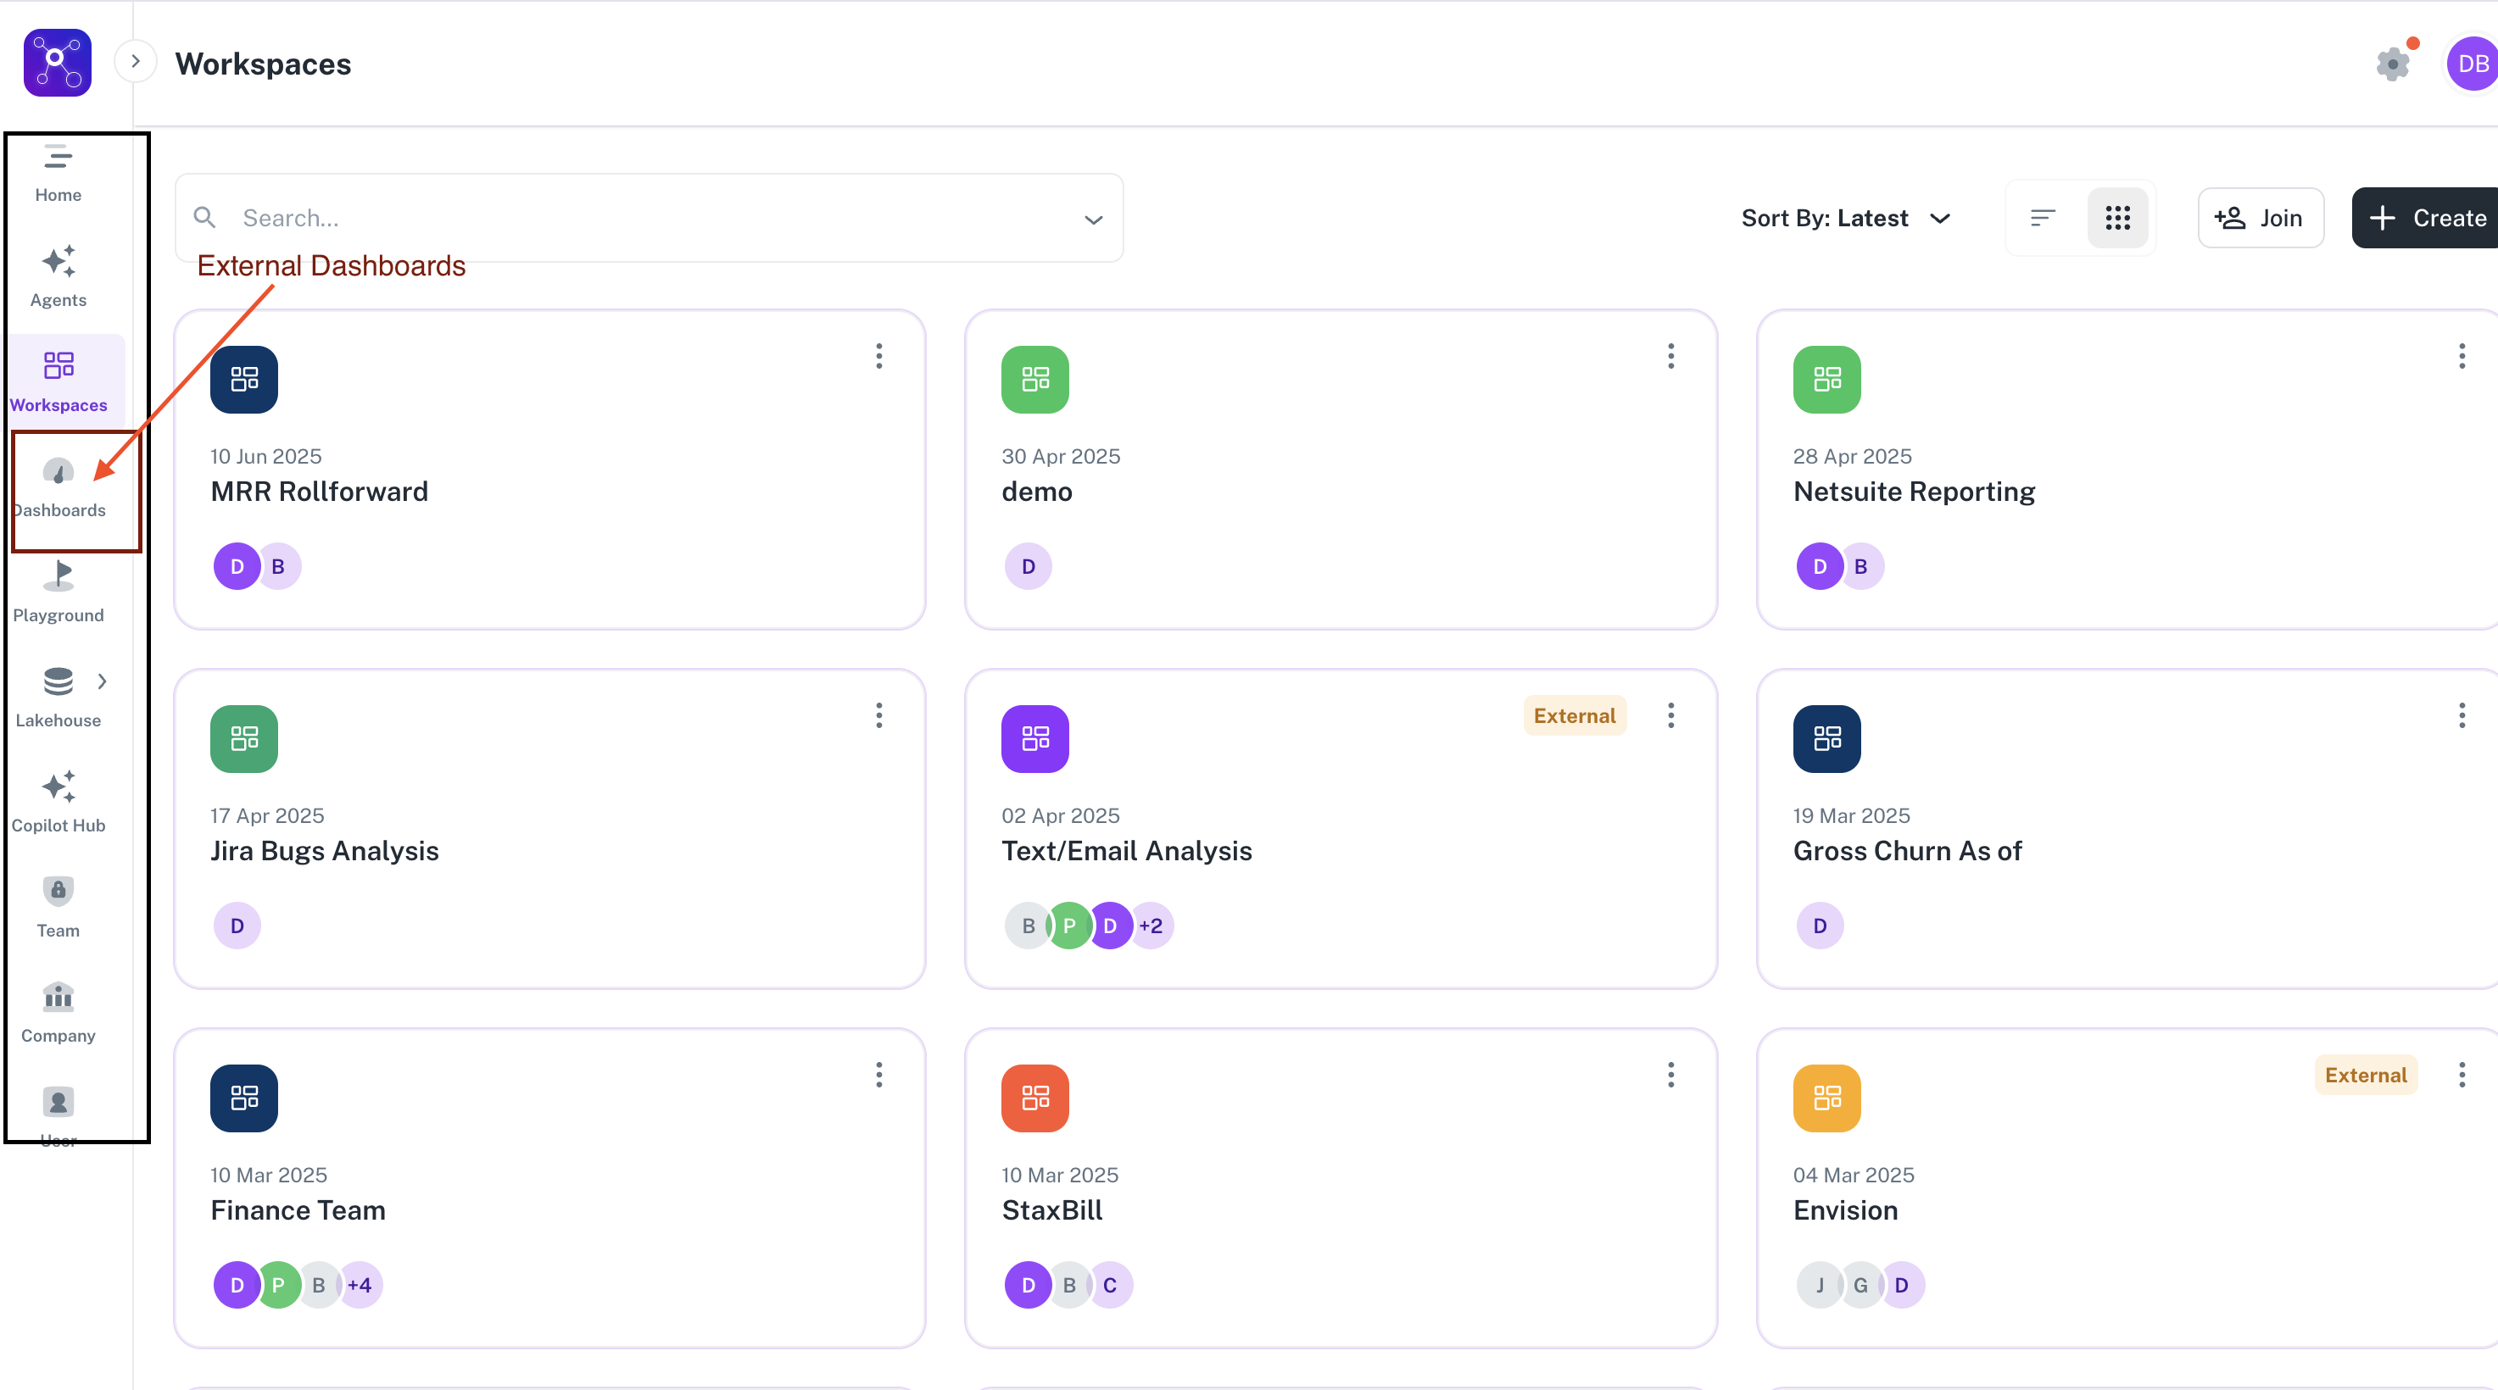The image size is (2498, 1390).
Task: Click the Create button
Action: [2425, 218]
